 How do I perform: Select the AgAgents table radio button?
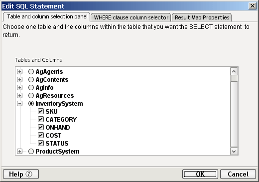coord(31,72)
